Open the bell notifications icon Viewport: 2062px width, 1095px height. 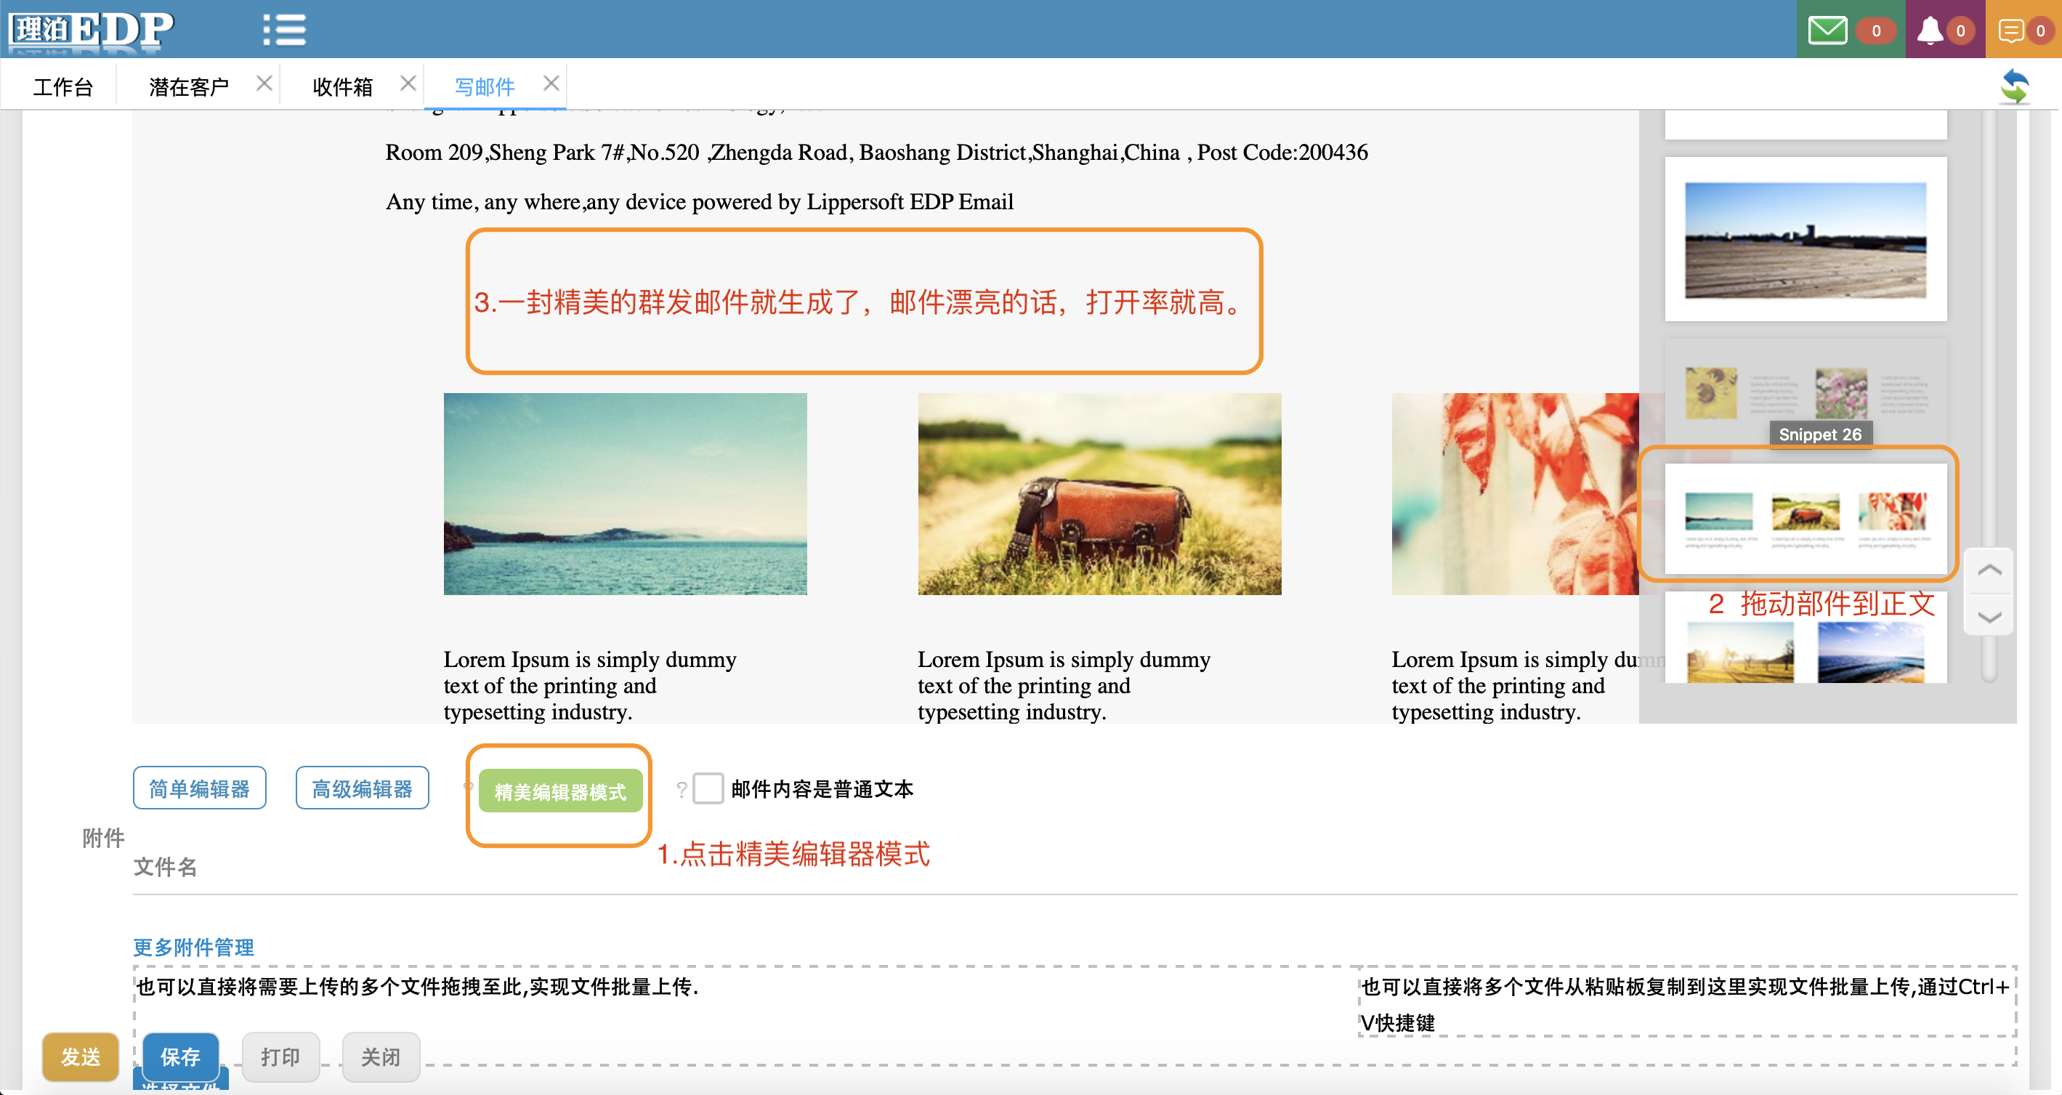tap(1929, 31)
